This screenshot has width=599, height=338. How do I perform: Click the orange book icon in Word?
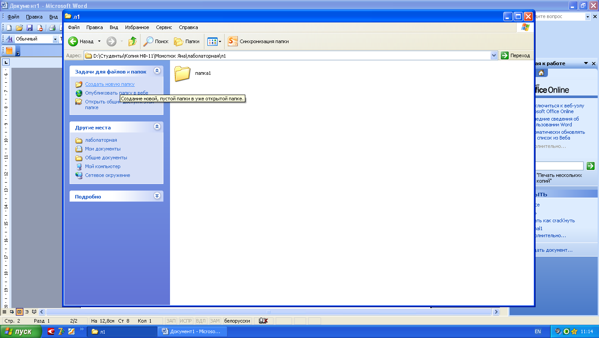9,51
